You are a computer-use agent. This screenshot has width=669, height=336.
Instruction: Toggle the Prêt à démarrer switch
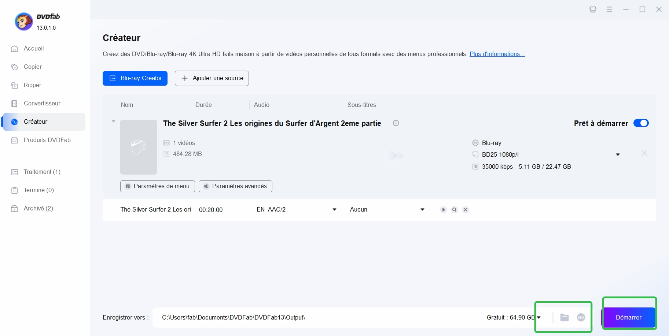[x=641, y=123]
